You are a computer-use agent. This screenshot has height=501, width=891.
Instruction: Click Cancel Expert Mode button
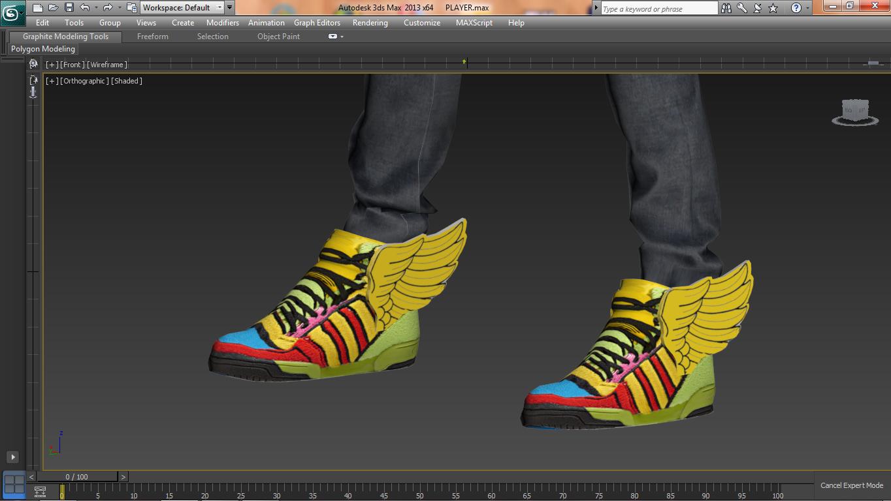pyautogui.click(x=851, y=485)
